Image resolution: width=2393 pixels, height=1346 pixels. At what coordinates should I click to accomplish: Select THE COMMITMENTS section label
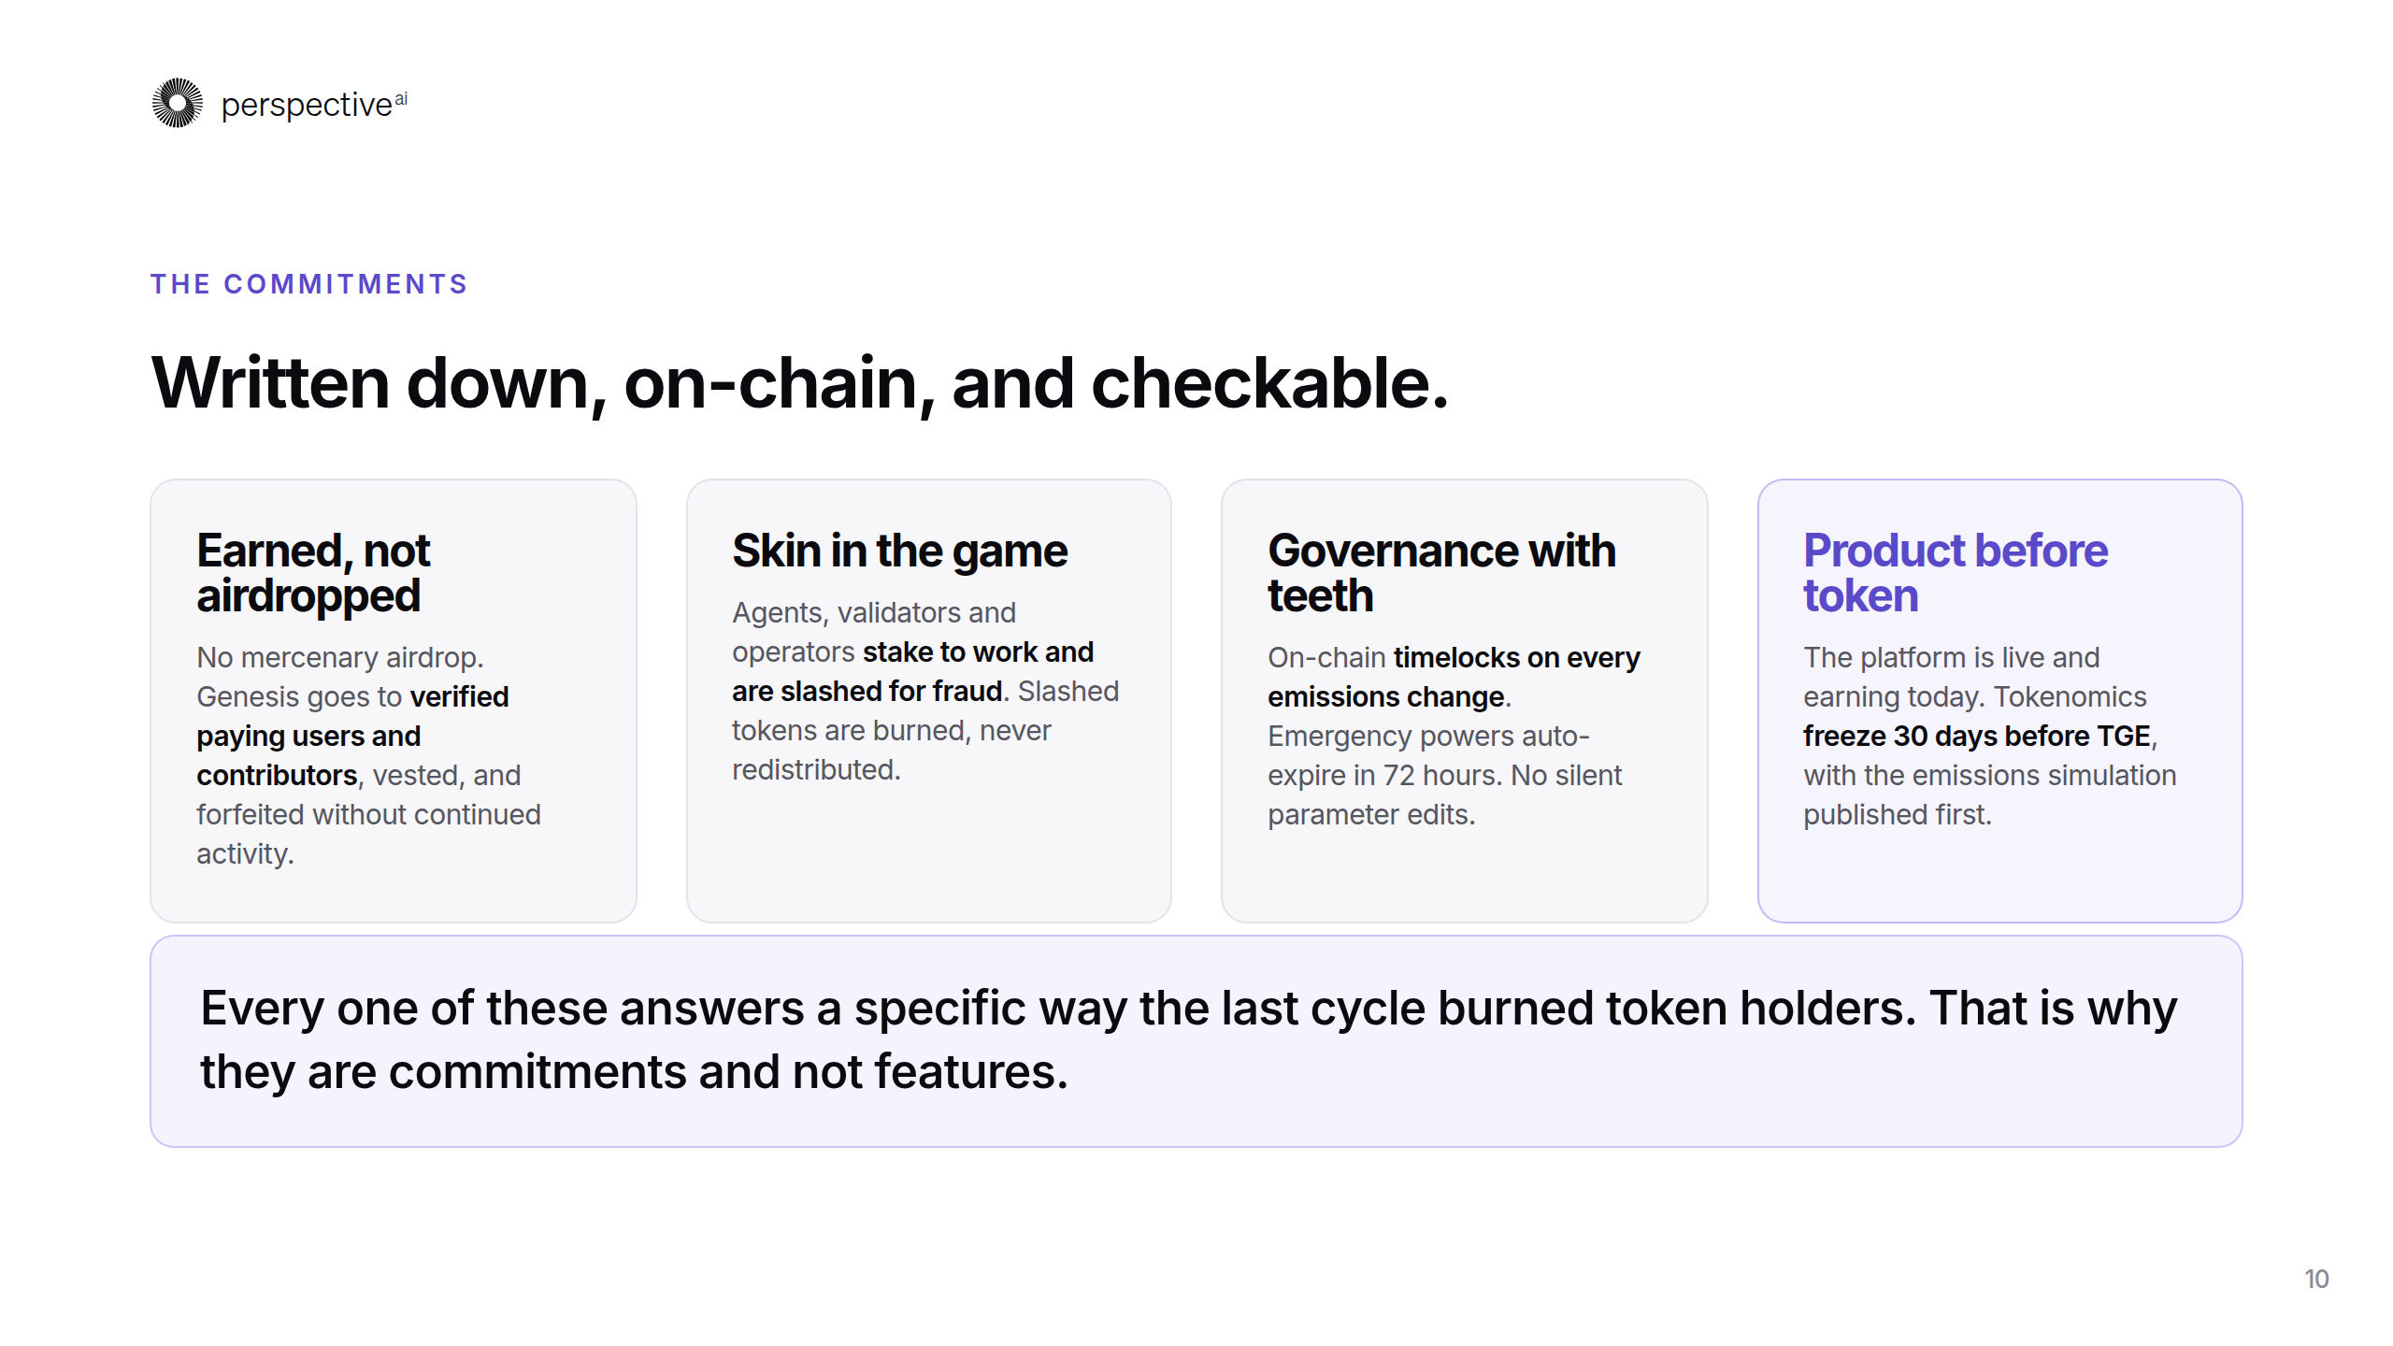click(308, 284)
